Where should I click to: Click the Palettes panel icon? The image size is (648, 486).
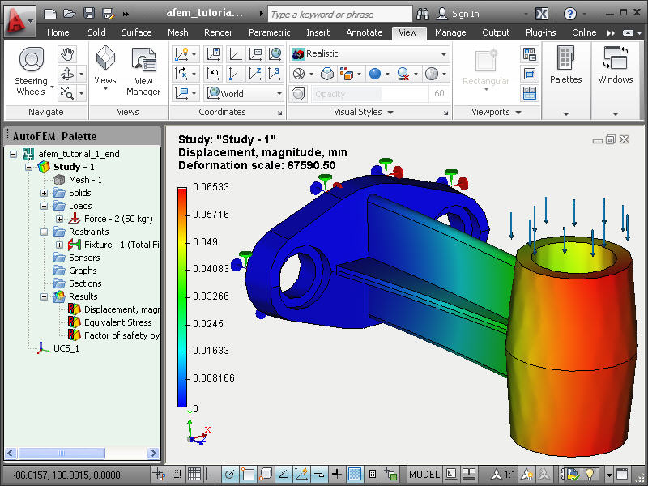point(565,66)
